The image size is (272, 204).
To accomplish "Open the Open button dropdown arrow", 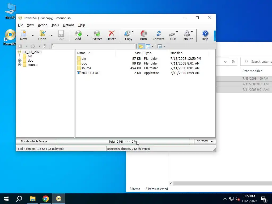I will pos(52,35).
